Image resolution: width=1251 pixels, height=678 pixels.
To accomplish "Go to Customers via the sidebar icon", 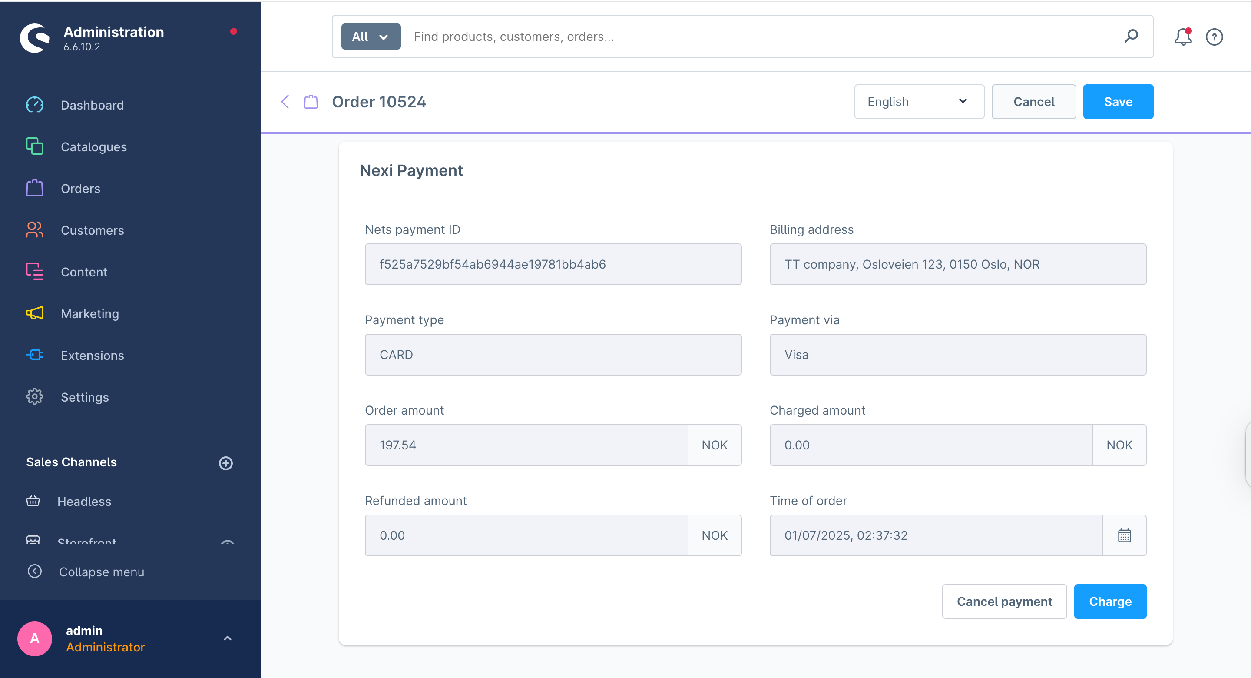I will 34,230.
